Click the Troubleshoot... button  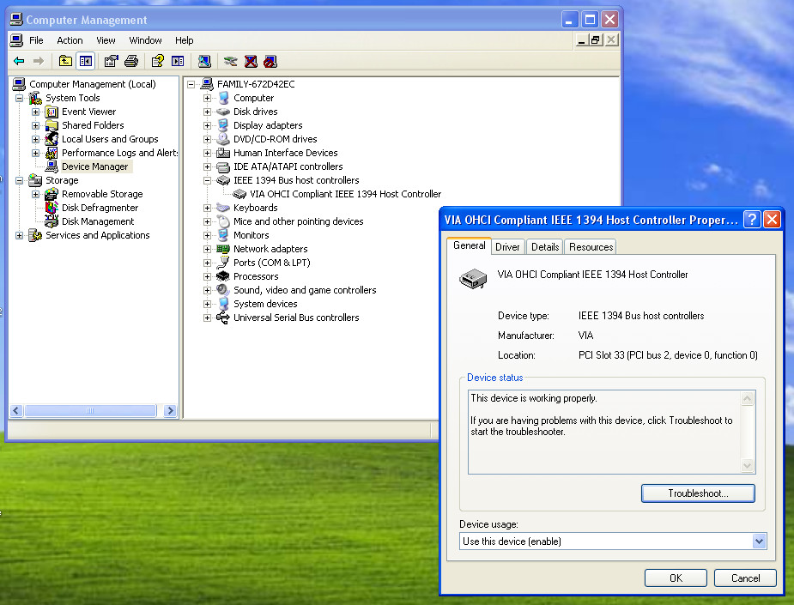pos(698,493)
